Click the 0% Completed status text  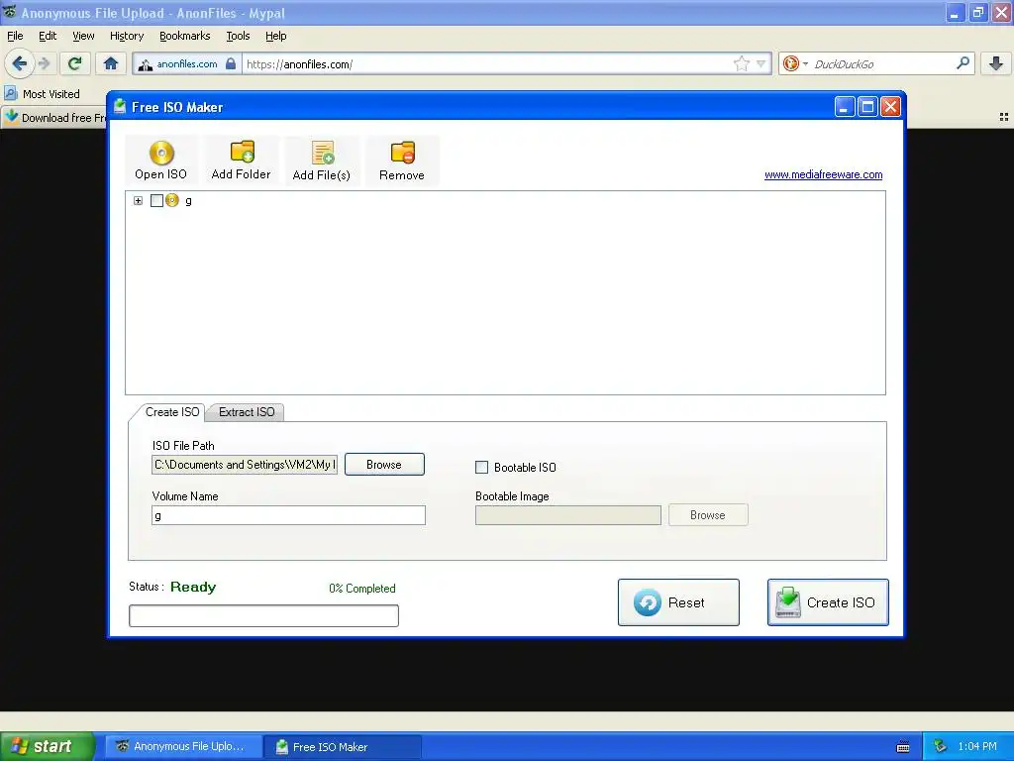click(362, 589)
